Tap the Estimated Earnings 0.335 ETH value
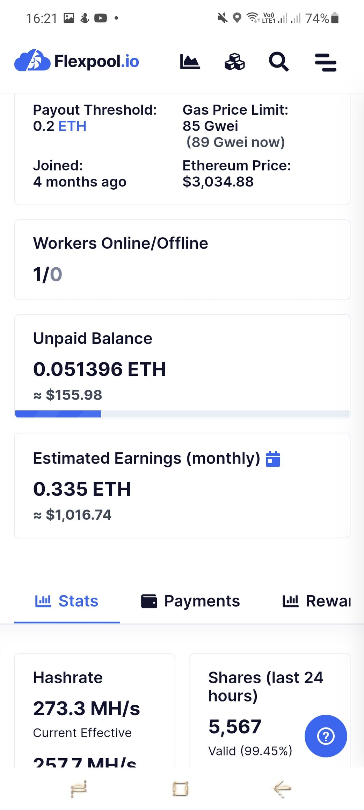The width and height of the screenshot is (364, 810). tap(82, 489)
